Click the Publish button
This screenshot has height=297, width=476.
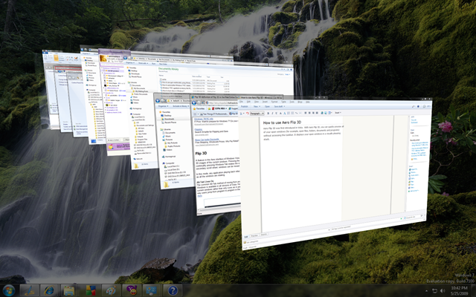pyautogui.click(x=245, y=106)
